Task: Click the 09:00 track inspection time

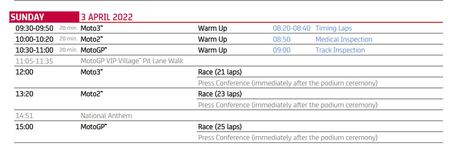Action: [281, 50]
